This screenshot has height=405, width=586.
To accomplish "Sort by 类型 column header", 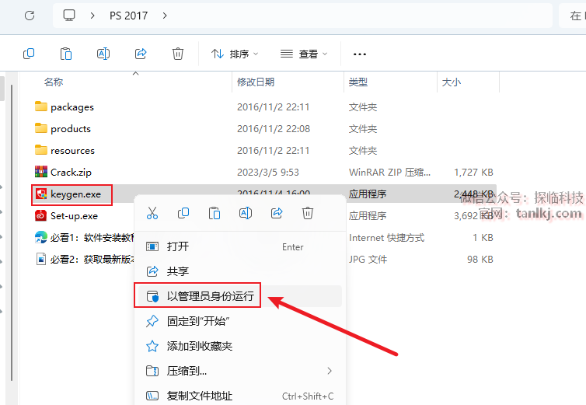I will (358, 82).
